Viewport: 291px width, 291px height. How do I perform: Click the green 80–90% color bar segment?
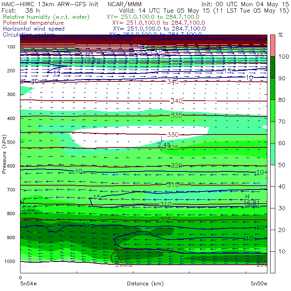pyautogui.click(x=273, y=89)
